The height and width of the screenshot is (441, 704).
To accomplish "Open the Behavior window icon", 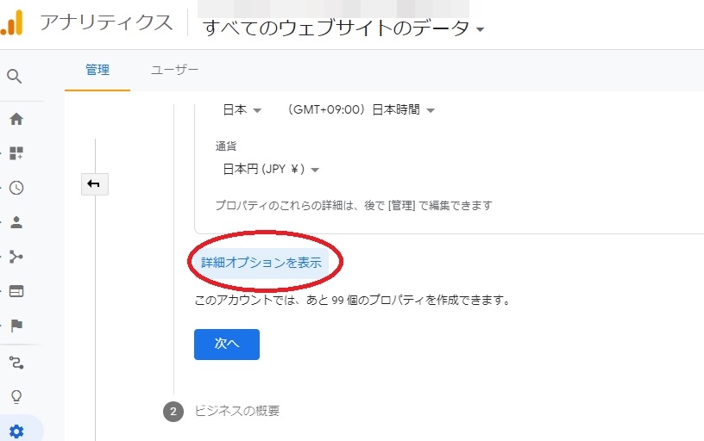I will (x=16, y=291).
